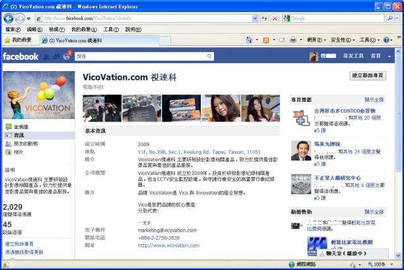Open the http://www.vicovation.com link
The width and height of the screenshot is (404, 270).
[169, 245]
